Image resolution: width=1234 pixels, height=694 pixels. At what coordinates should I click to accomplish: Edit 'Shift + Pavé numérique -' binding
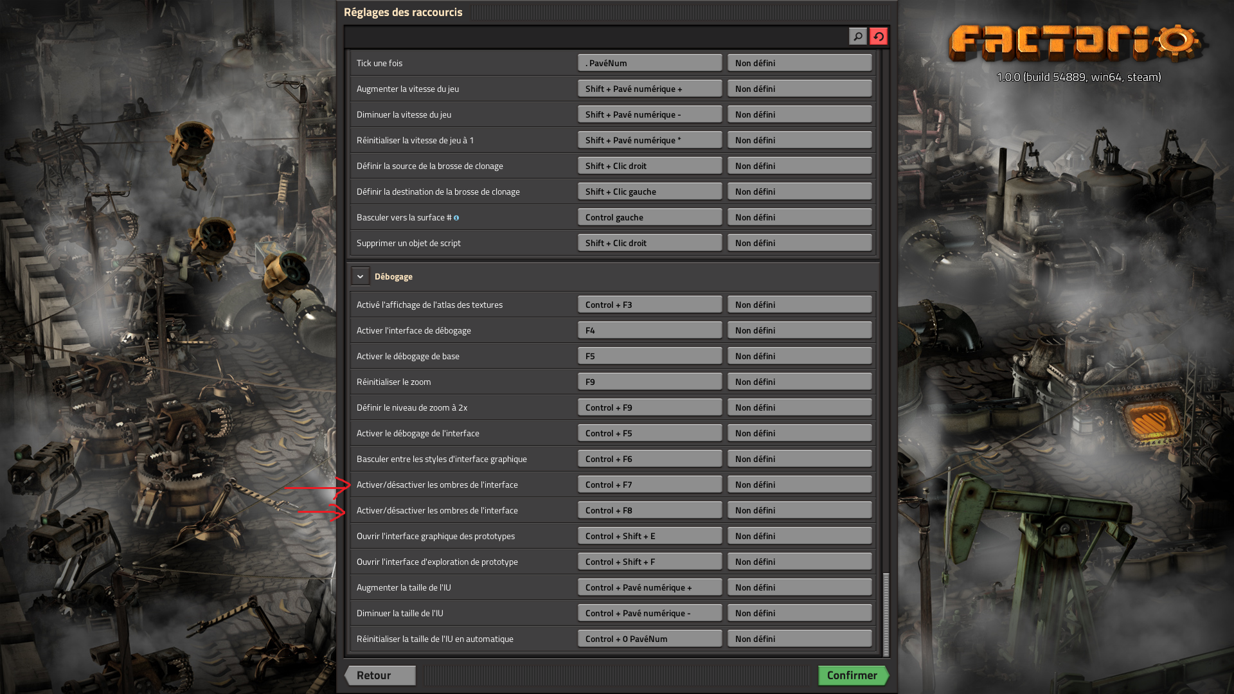click(x=650, y=114)
